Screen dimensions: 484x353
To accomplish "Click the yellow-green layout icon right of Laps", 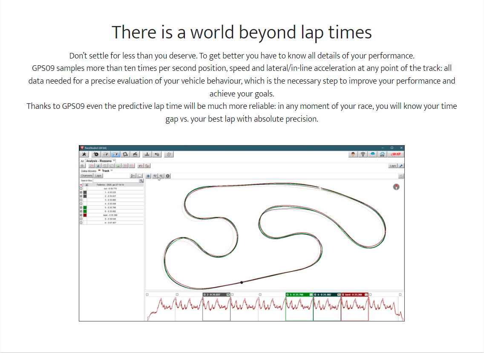I will (139, 176).
